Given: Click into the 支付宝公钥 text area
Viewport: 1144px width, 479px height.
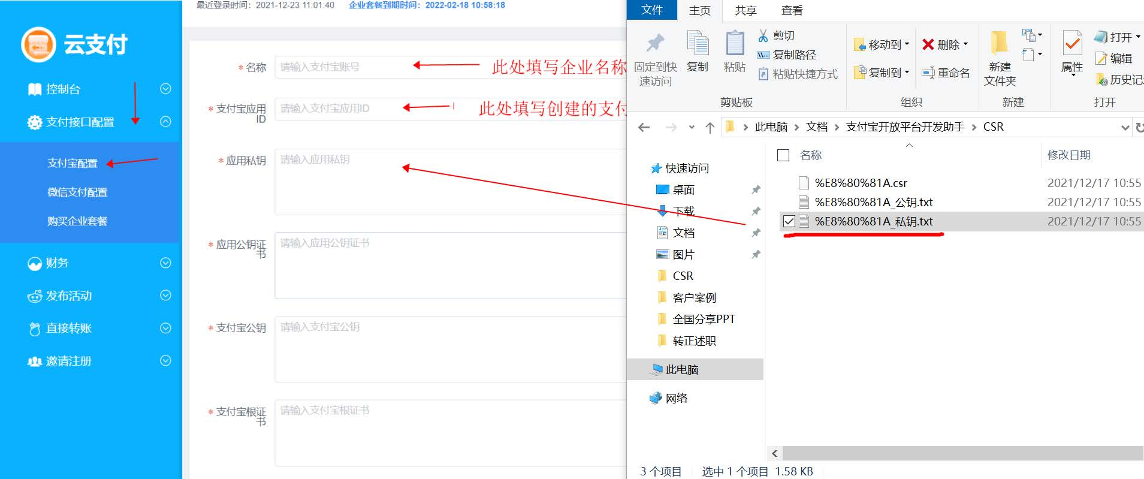Looking at the screenshot, I should click(x=451, y=349).
